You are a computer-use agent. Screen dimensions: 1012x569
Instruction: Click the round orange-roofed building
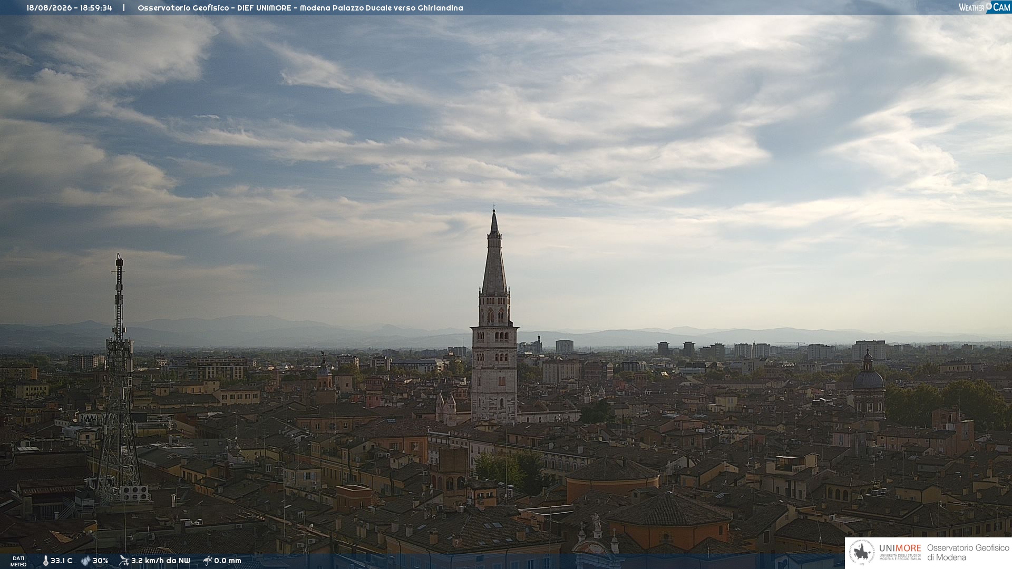click(x=612, y=479)
